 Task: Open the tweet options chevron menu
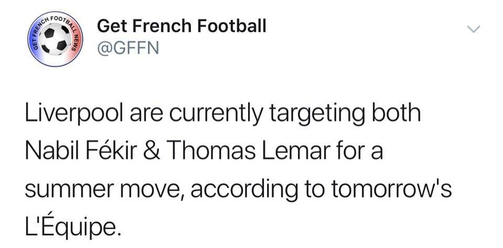click(x=473, y=30)
